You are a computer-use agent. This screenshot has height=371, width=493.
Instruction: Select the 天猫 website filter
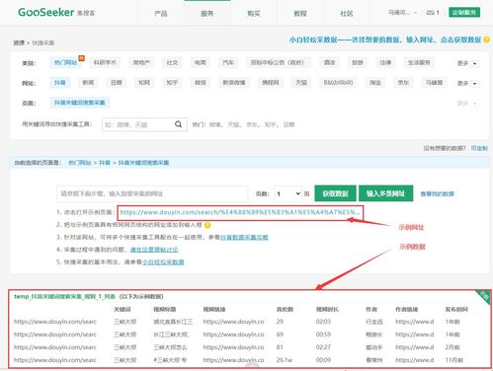pos(301,83)
